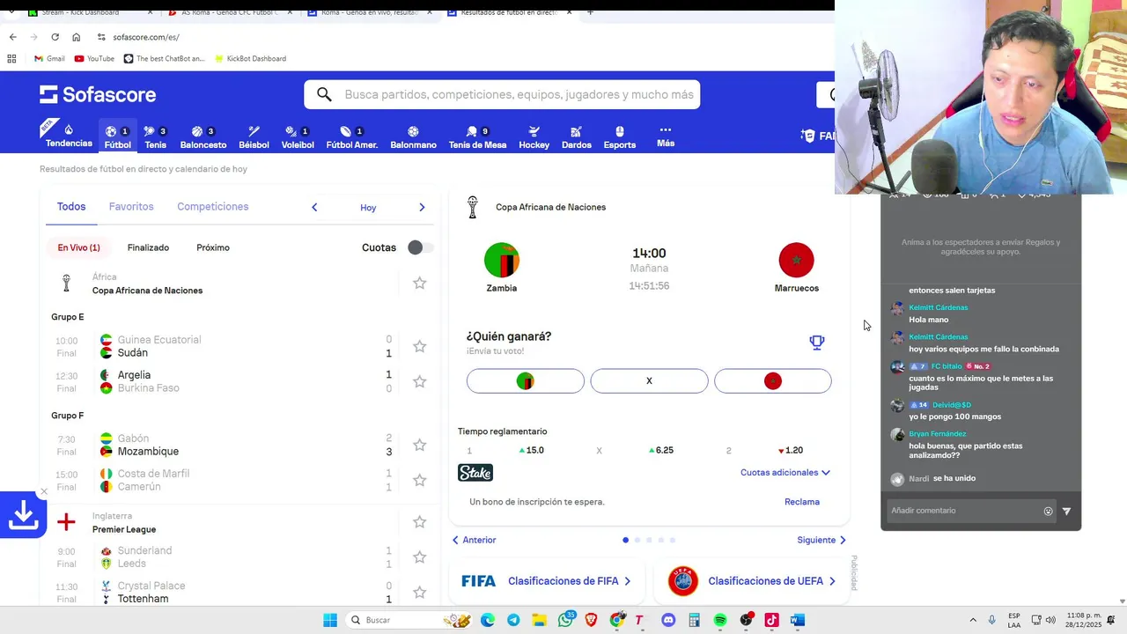
Task: Open WhatsApp from the taskbar
Action: [565, 620]
